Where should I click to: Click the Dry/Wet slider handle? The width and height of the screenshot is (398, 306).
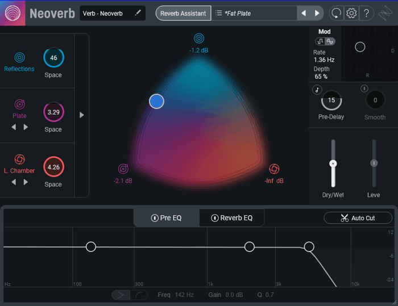[333, 164]
